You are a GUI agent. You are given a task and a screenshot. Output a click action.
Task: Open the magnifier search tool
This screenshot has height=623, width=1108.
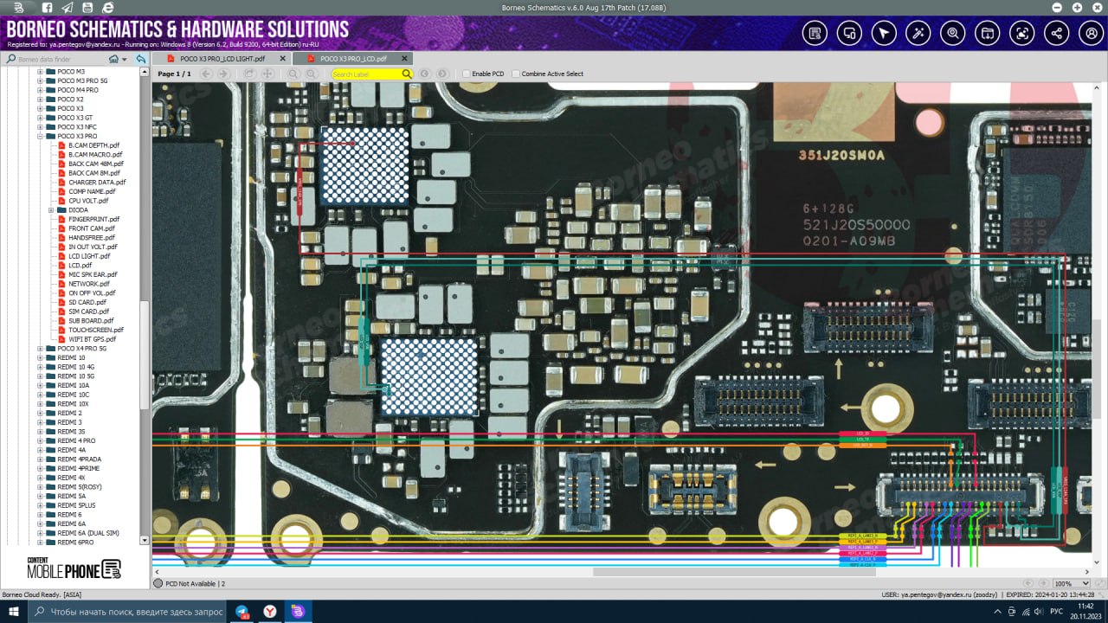[x=952, y=33]
